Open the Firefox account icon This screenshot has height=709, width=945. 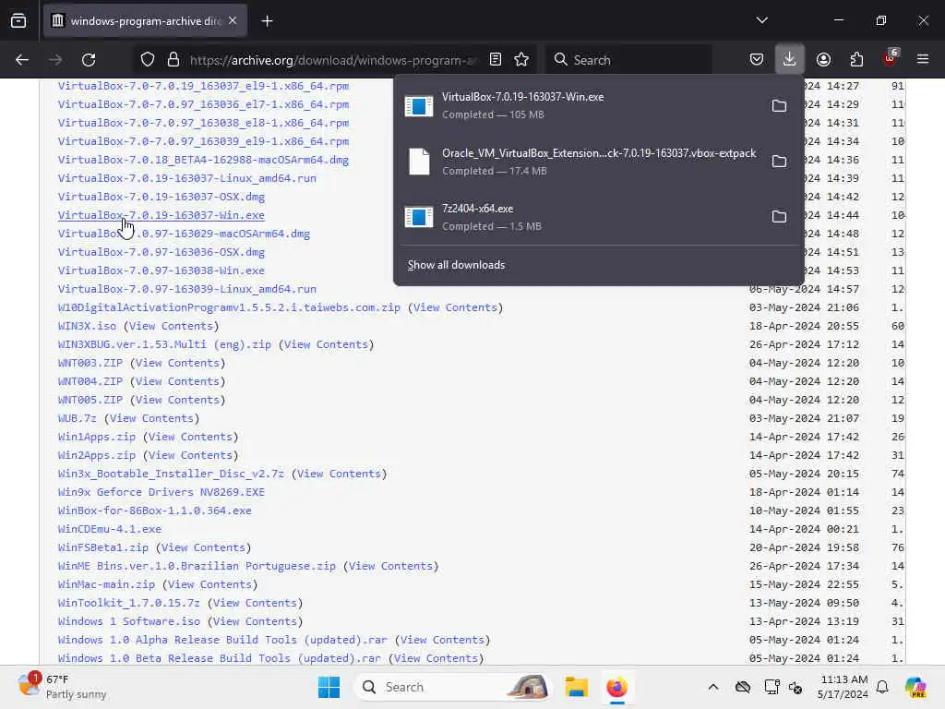[x=823, y=60]
